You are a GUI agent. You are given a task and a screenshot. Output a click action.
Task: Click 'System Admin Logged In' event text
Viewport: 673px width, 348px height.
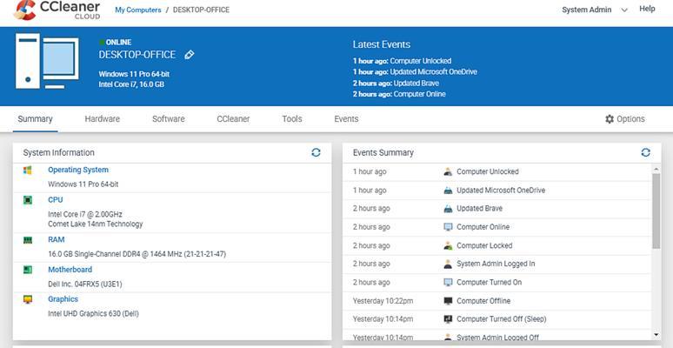coord(496,264)
